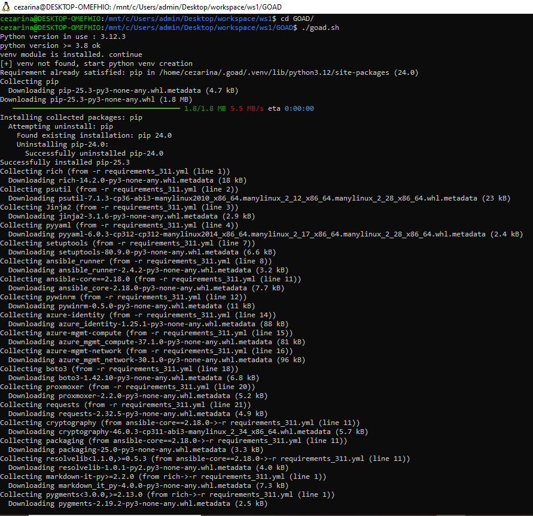Image resolution: width=533 pixels, height=516 pixels.
Task: Click the 'Successfully installed pip-25.3' line
Action: point(65,162)
